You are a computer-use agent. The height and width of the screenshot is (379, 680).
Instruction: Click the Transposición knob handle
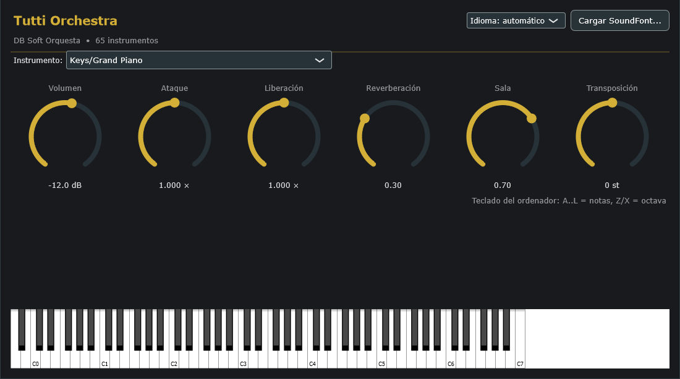[613, 103]
